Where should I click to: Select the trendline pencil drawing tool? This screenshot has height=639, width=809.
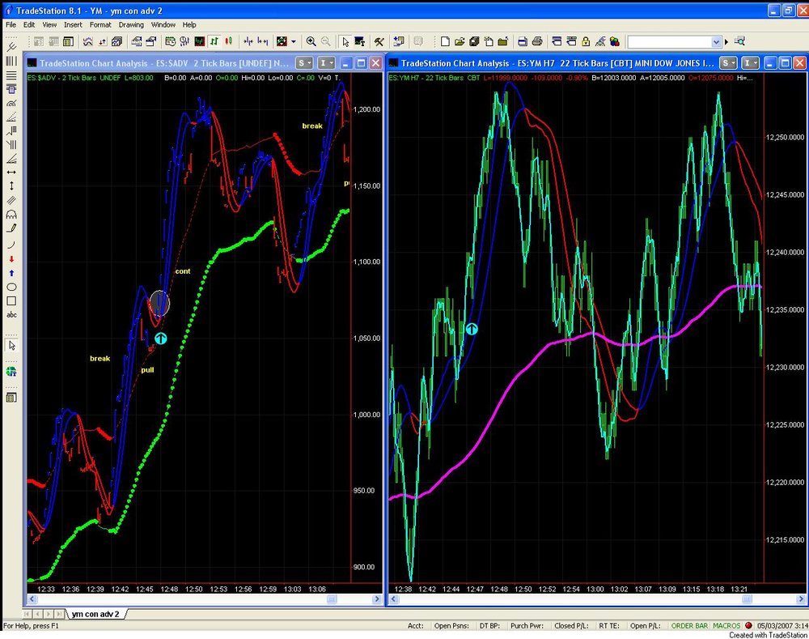(11, 228)
